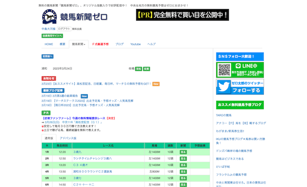Open ドンズバ峰岸の魂の競馬予想 link

click(x=234, y=151)
